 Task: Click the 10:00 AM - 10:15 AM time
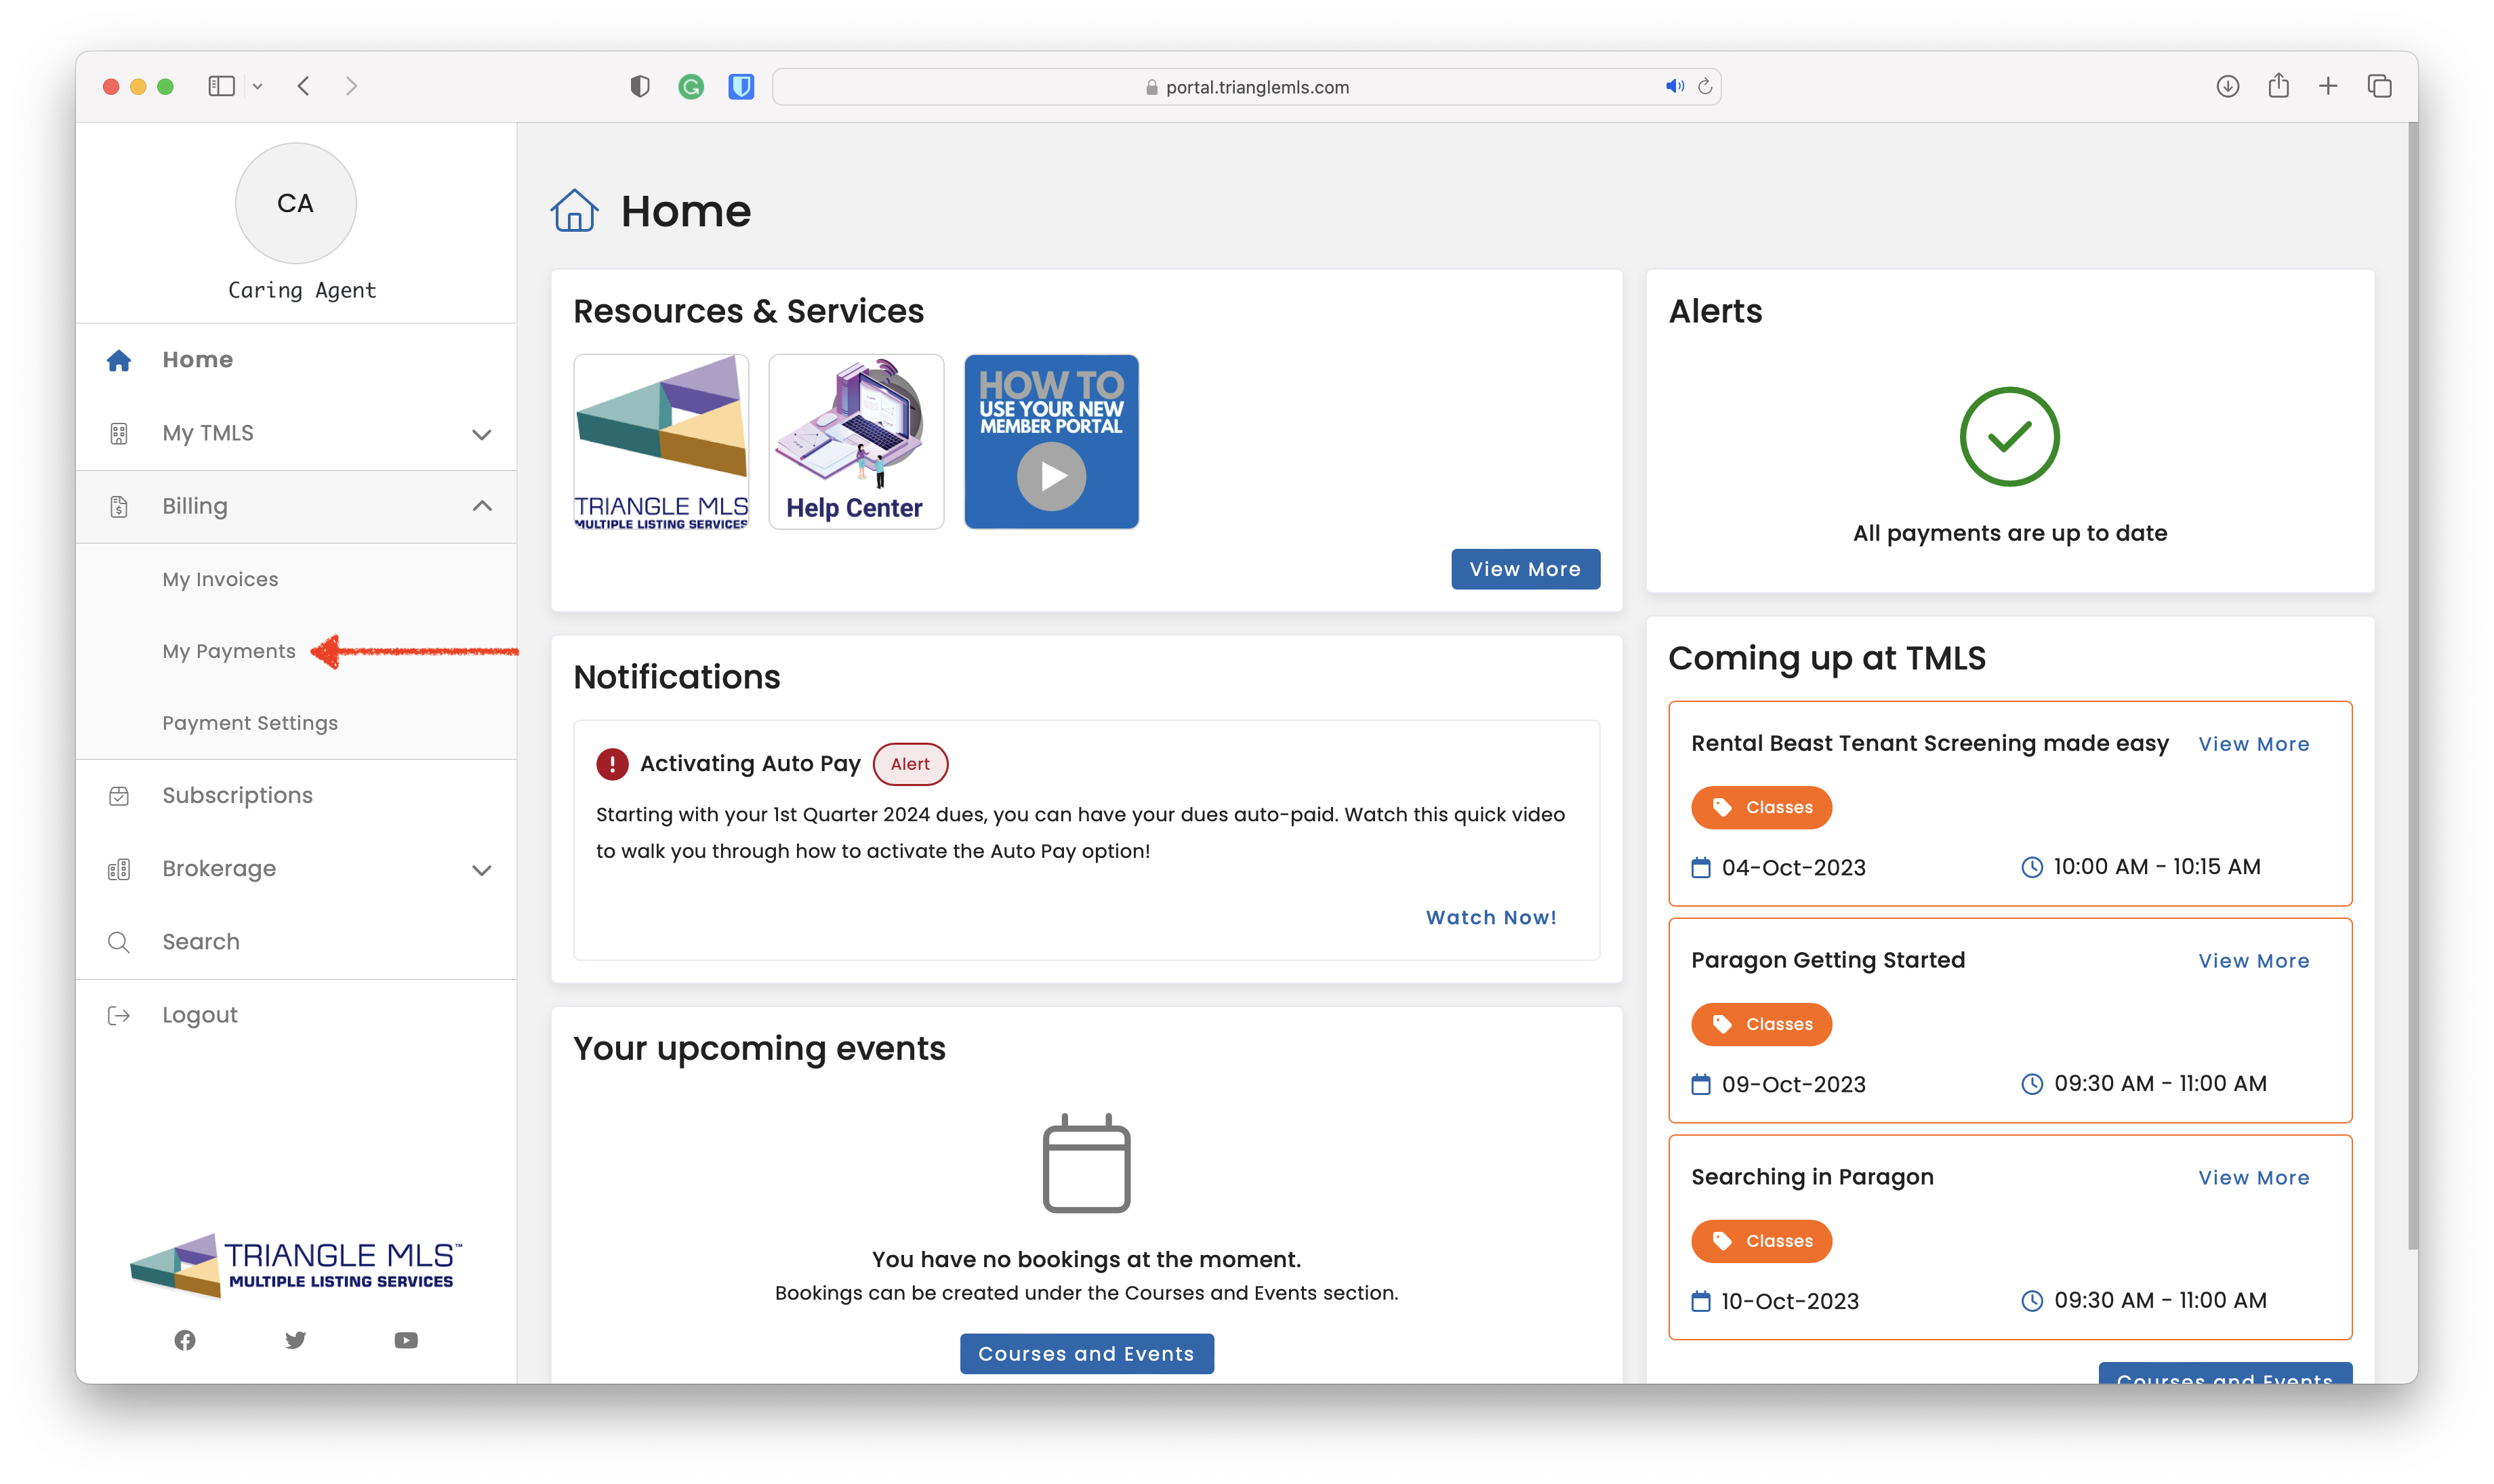[2157, 867]
